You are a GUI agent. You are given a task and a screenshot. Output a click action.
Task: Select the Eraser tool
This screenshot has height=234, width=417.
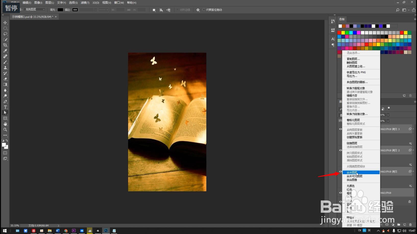[x=5, y=79]
